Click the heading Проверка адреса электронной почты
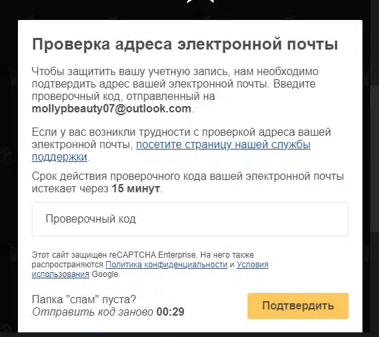Image resolution: width=379 pixels, height=337 pixels. coord(185,44)
